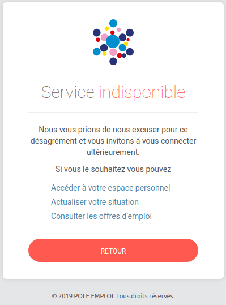Click the large central blue dot in logo
Screen dimensions: 226x305
(x=113, y=41)
